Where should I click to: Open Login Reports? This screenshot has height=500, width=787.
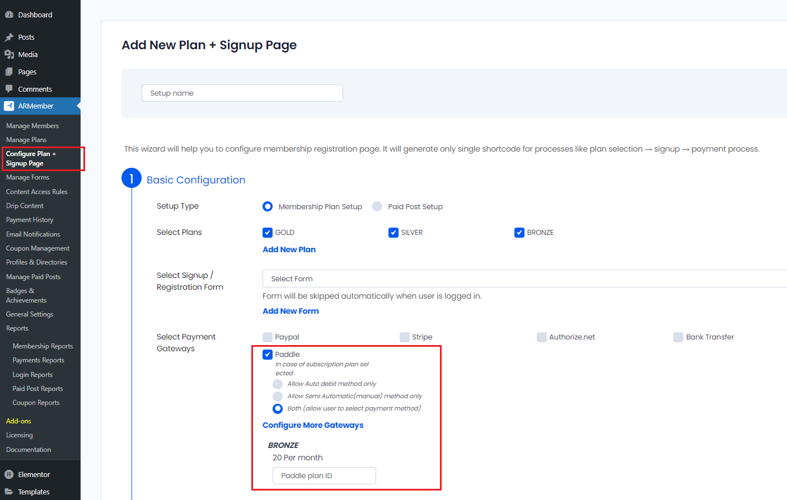32,375
